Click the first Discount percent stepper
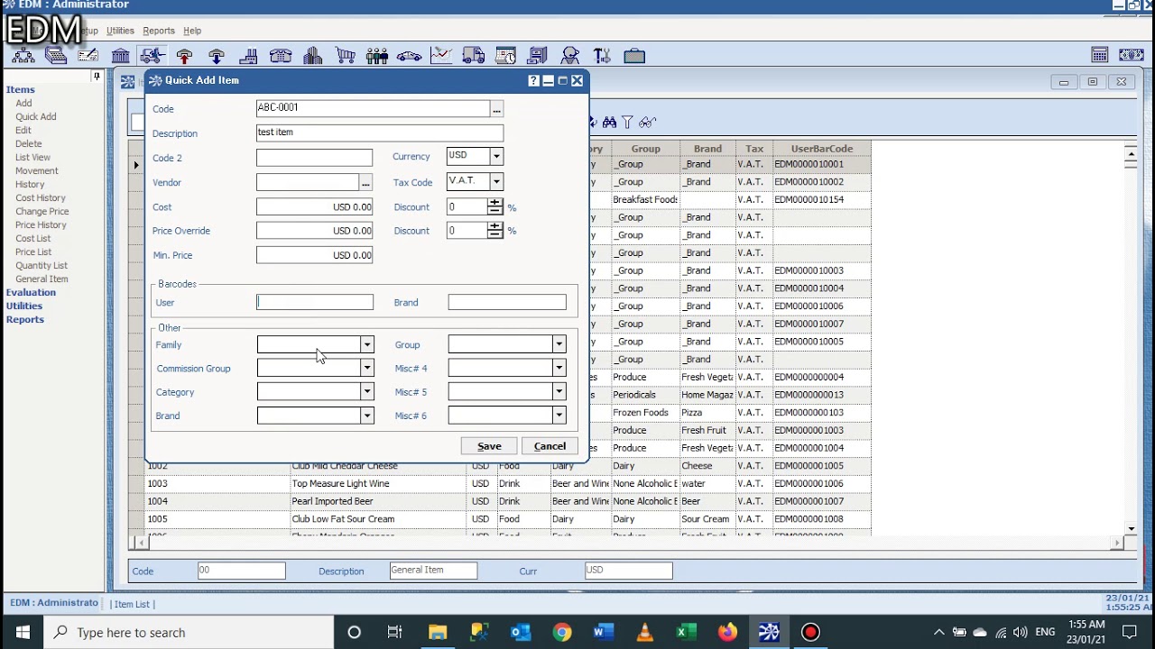The width and height of the screenshot is (1155, 649). [x=494, y=206]
